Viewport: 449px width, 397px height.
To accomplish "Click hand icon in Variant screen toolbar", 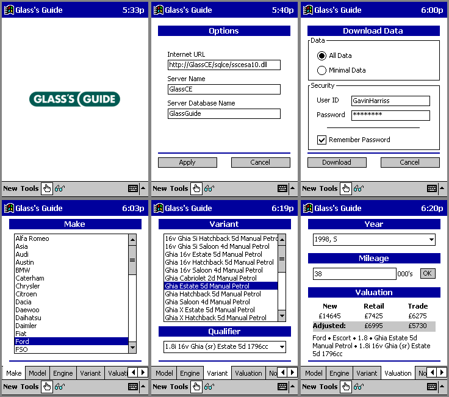I will coord(196,387).
